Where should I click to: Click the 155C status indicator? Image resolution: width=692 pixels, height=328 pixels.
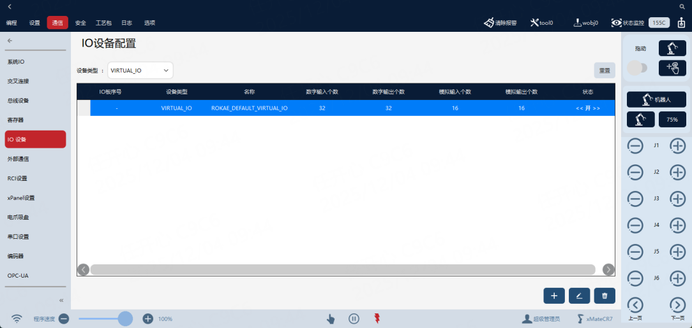(659, 23)
